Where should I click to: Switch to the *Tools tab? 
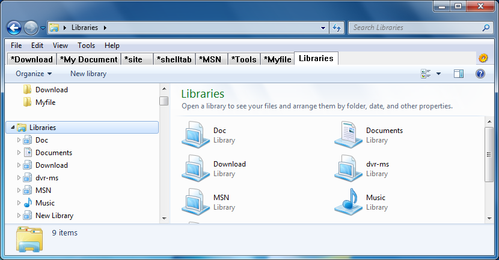pos(243,59)
